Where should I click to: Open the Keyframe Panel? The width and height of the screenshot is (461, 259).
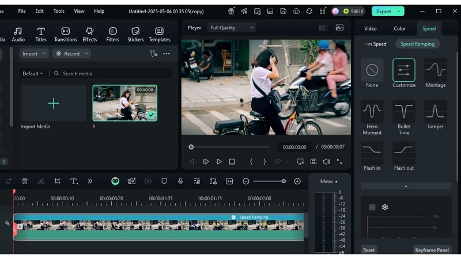coord(432,250)
